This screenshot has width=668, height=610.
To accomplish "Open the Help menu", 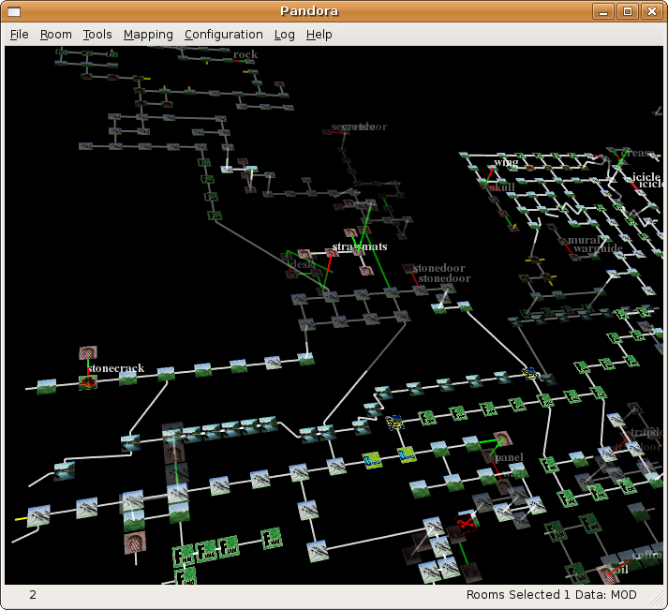I will (319, 35).
